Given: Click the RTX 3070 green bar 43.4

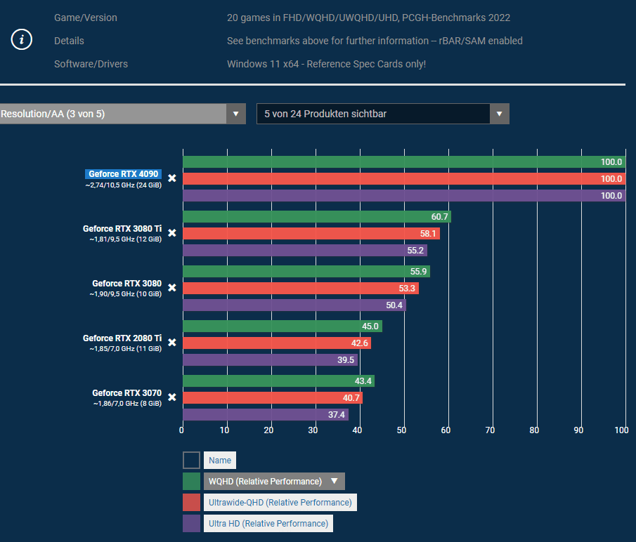Looking at the screenshot, I should pyautogui.click(x=279, y=381).
